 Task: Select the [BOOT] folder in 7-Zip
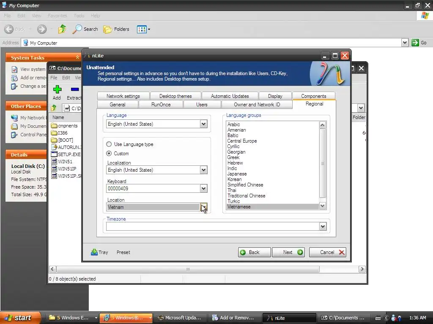point(62,140)
